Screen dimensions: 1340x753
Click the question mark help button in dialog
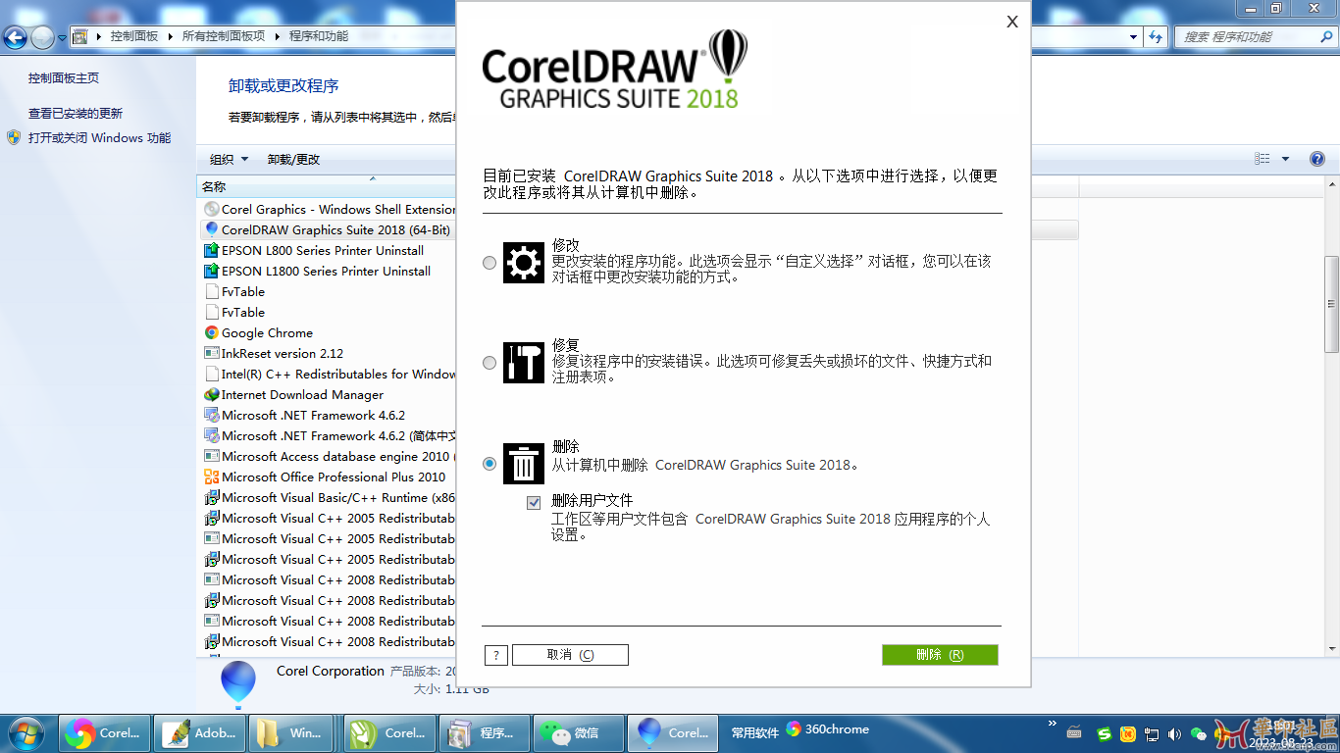(x=496, y=655)
